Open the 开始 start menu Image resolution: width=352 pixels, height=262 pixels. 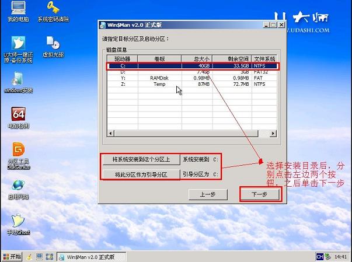(12, 257)
